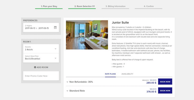Open the Select Meal Plan dropdown arrow
This screenshot has height=100, width=194.
(56, 58)
